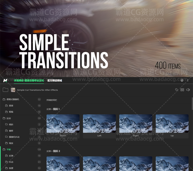Click the search magnifier icon
193x171 pixels.
click(177, 90)
